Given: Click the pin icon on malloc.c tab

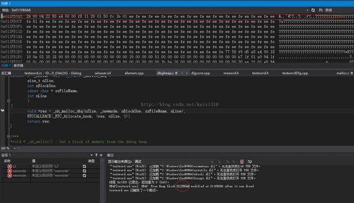Looking at the screenshot, I should point(352,73).
